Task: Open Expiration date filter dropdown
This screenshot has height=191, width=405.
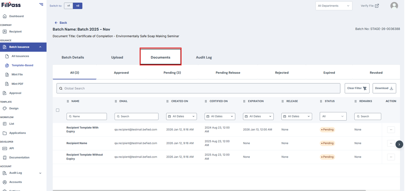Action: click(258, 116)
